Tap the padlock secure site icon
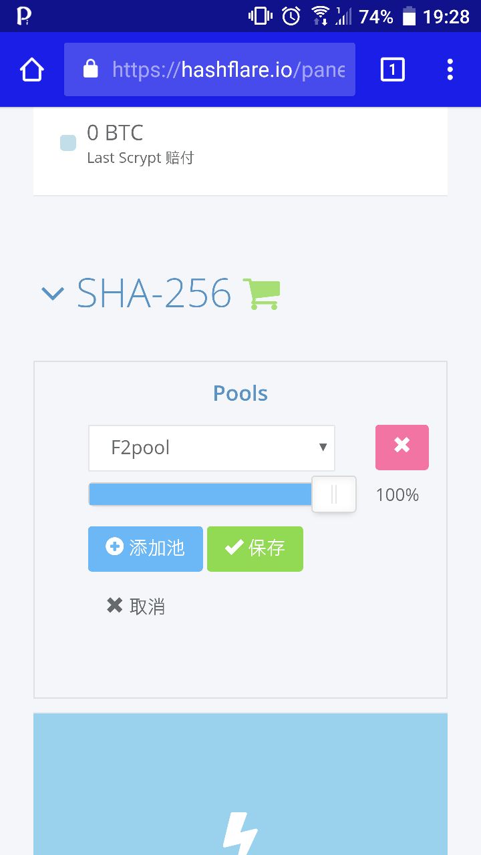 (90, 69)
